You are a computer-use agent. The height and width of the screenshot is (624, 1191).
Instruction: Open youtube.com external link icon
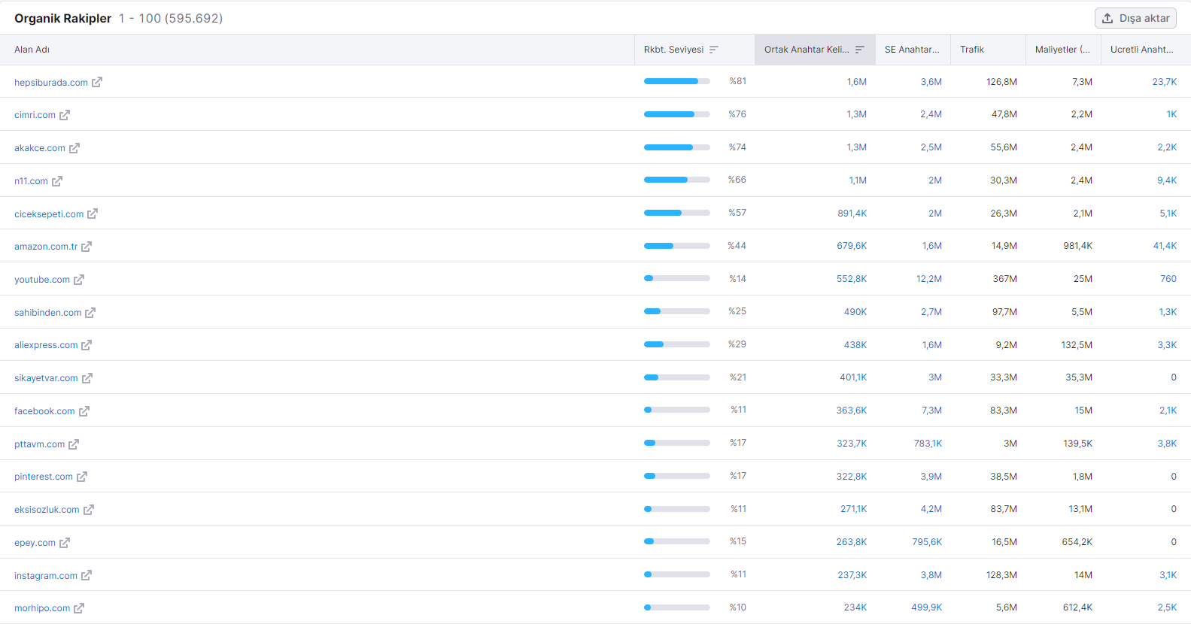pyautogui.click(x=79, y=280)
